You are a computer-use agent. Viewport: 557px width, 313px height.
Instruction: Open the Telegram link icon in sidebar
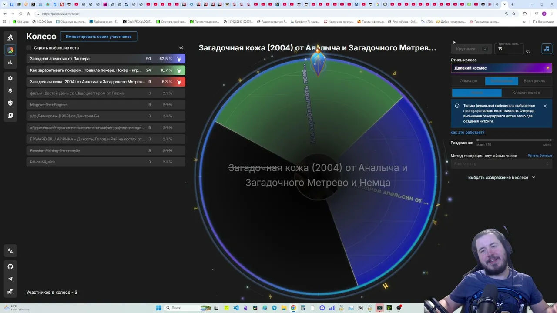click(x=10, y=279)
